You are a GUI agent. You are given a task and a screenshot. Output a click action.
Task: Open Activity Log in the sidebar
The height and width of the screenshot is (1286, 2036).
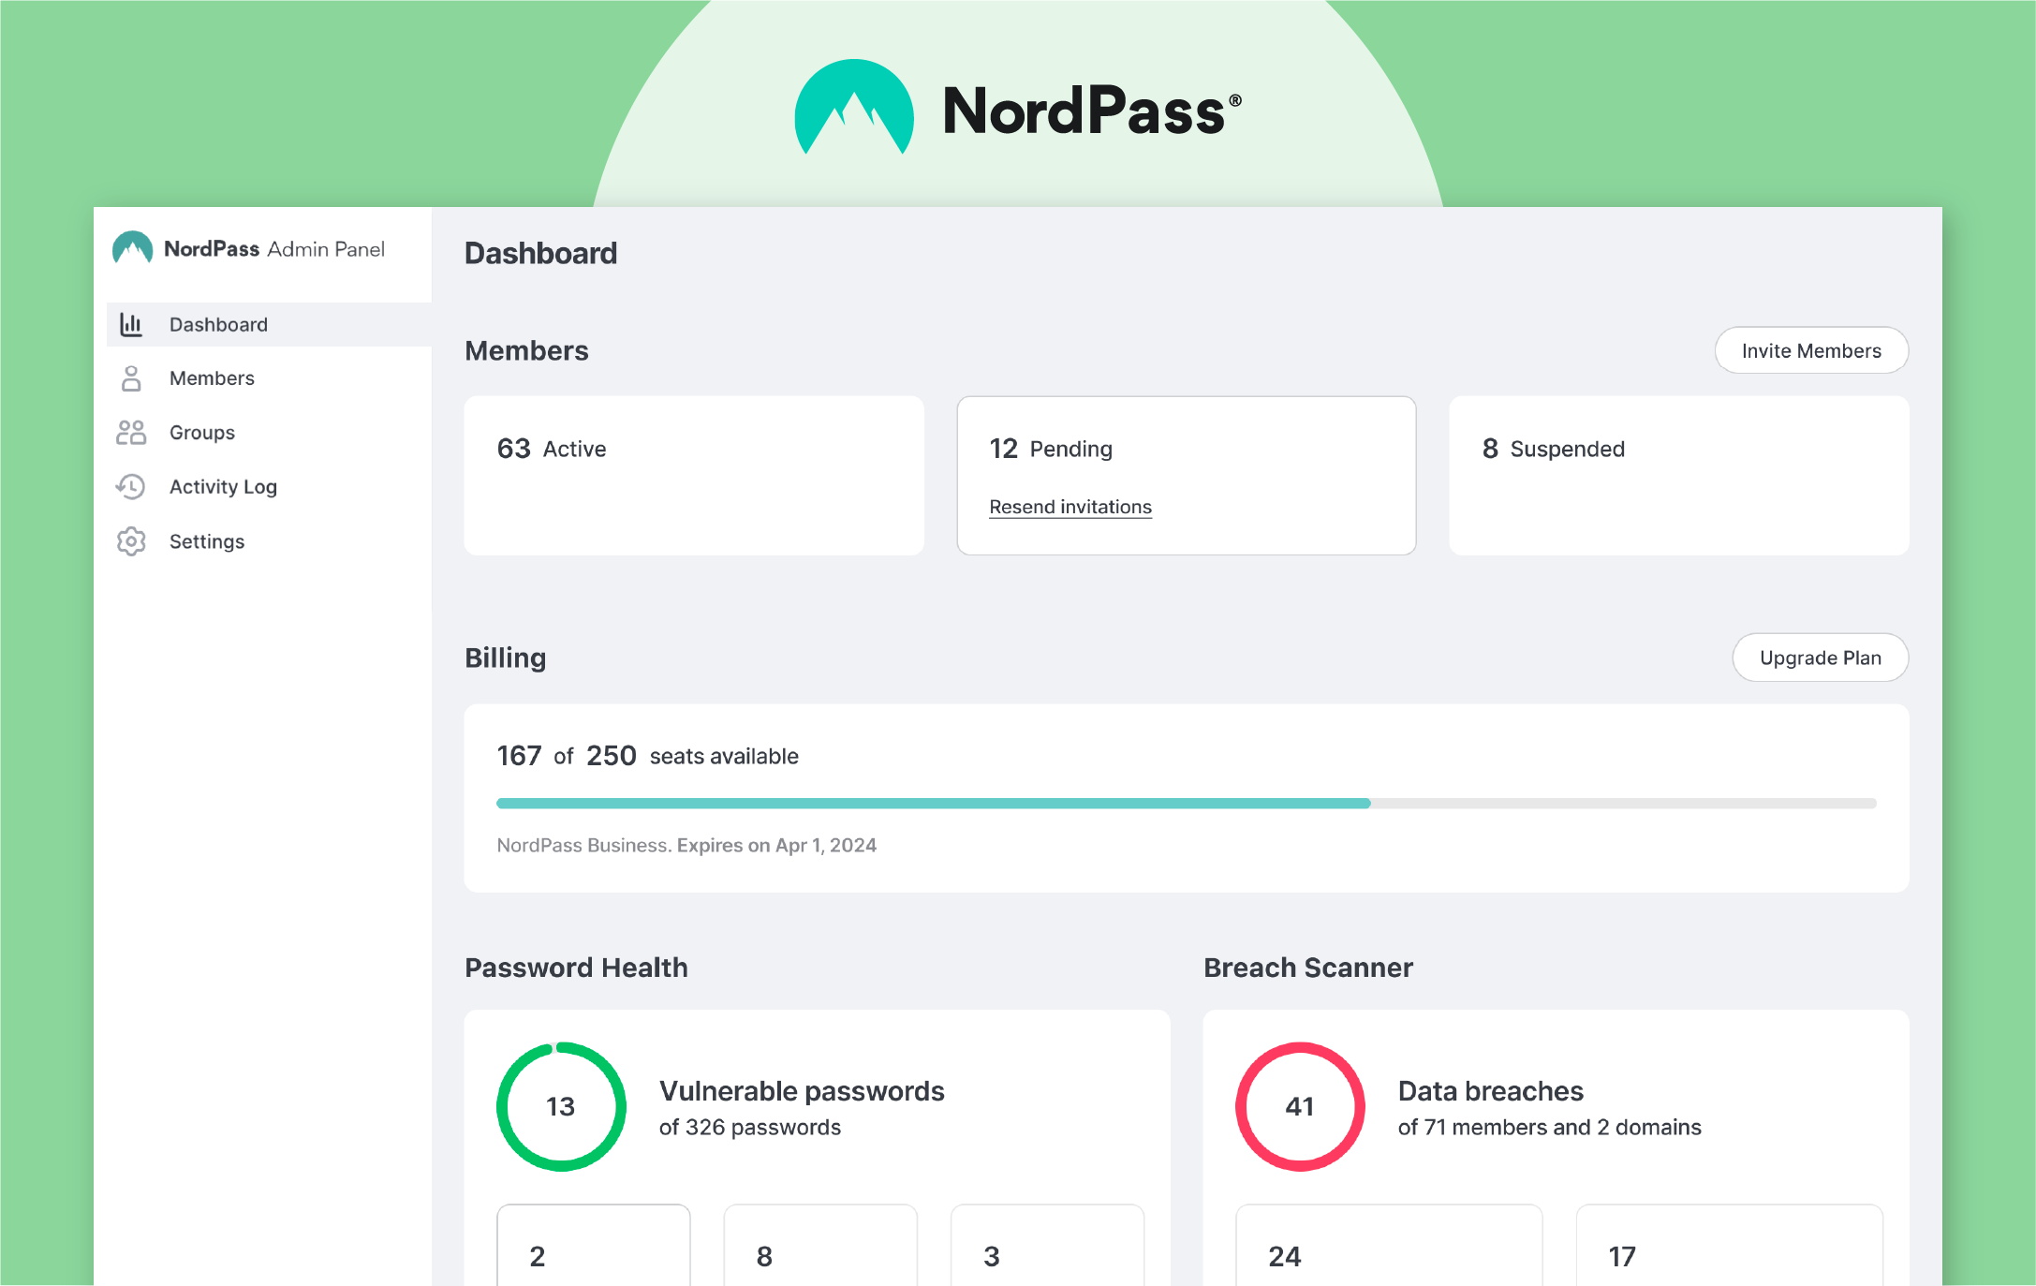269,487
